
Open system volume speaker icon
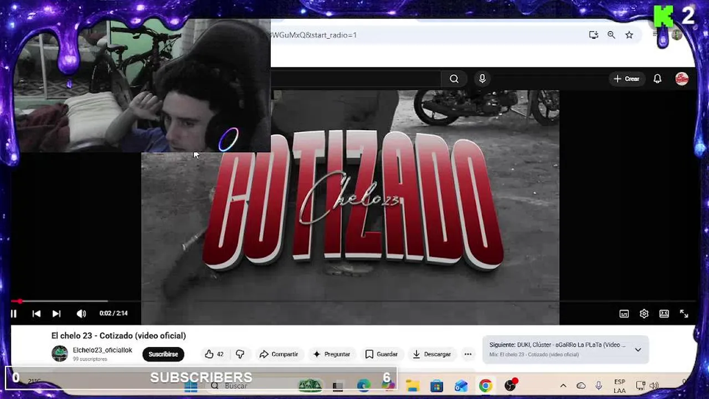(x=654, y=386)
